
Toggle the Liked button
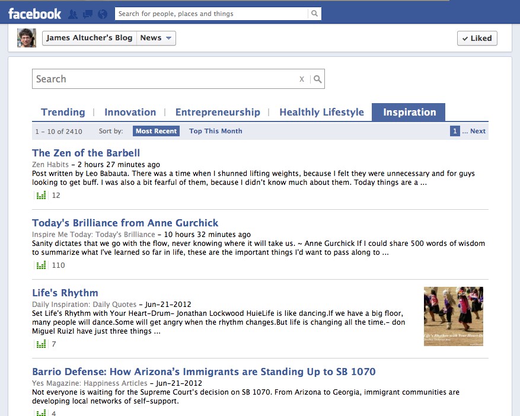tap(477, 38)
